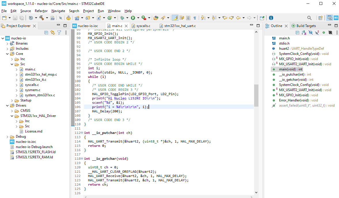The height and width of the screenshot is (198, 339).
Task: Select __io_putchar(int) in Outline
Action: pos(295,74)
